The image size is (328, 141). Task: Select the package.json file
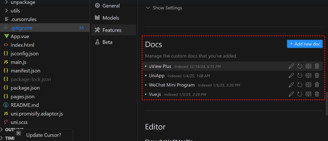click(x=25, y=88)
